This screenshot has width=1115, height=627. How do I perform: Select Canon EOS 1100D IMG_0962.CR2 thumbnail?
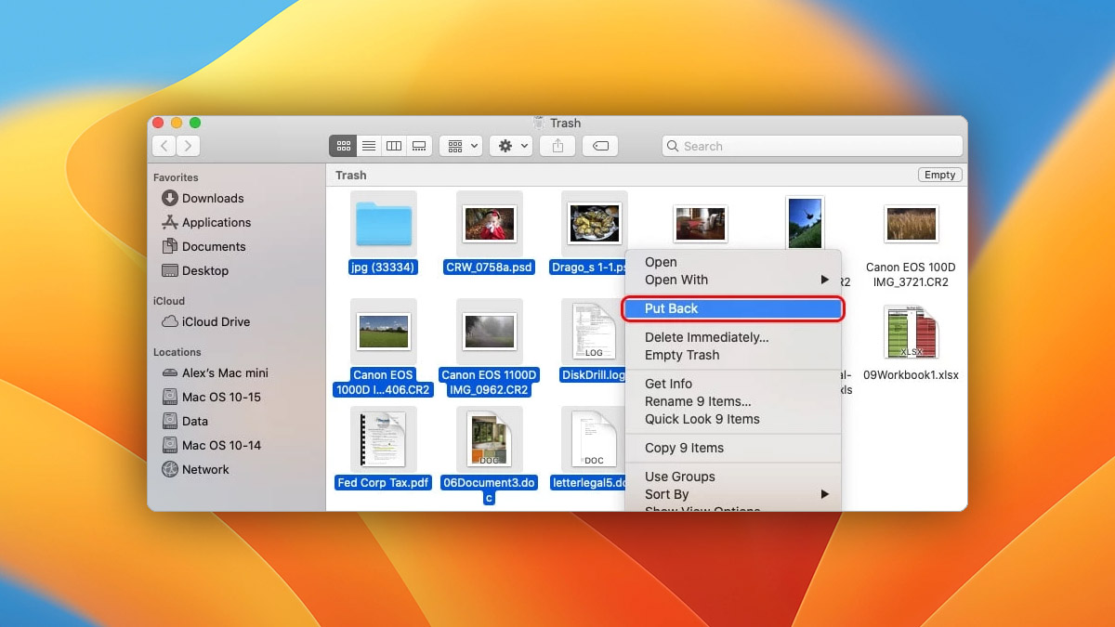[x=490, y=332]
